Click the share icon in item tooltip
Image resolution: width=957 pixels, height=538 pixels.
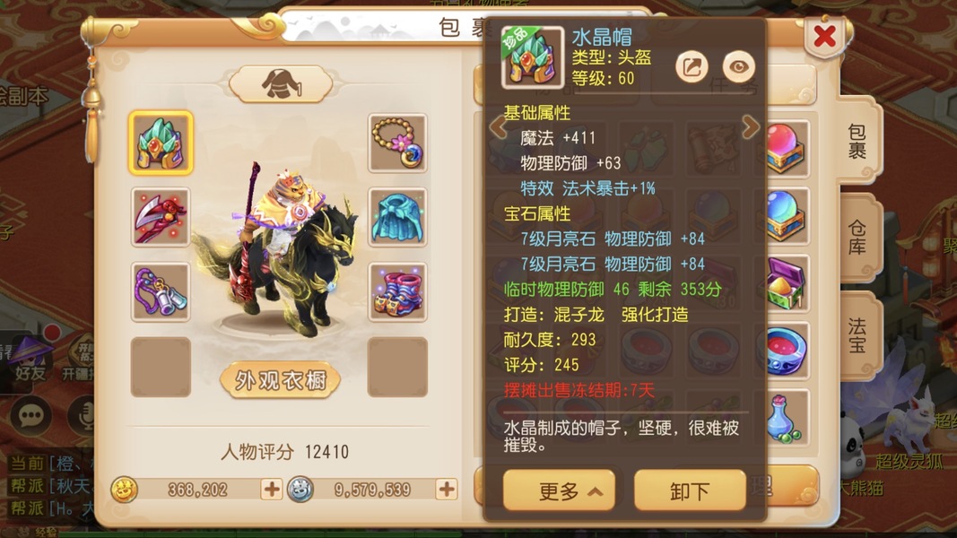click(692, 67)
